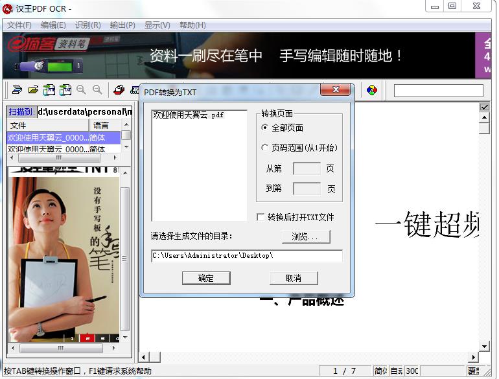
Task: Click the open file folder icon
Action: [x=33, y=90]
